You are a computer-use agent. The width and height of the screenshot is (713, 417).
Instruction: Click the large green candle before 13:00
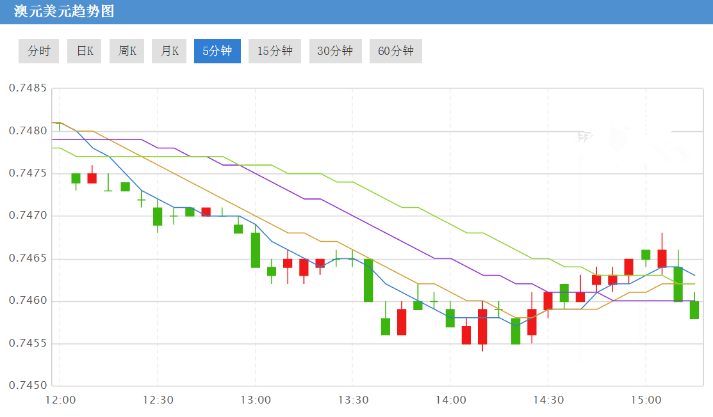pyautogui.click(x=255, y=249)
